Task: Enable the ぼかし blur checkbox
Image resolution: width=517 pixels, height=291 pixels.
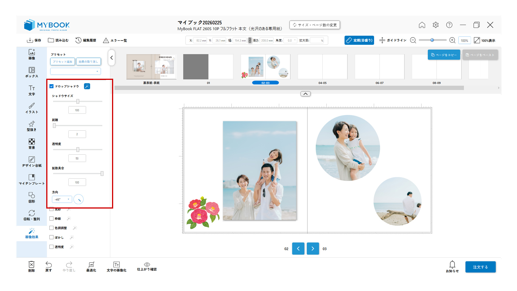Action: click(52, 237)
